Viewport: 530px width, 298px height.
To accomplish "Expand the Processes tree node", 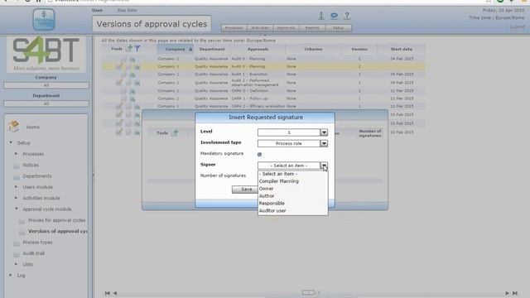I will [16, 154].
